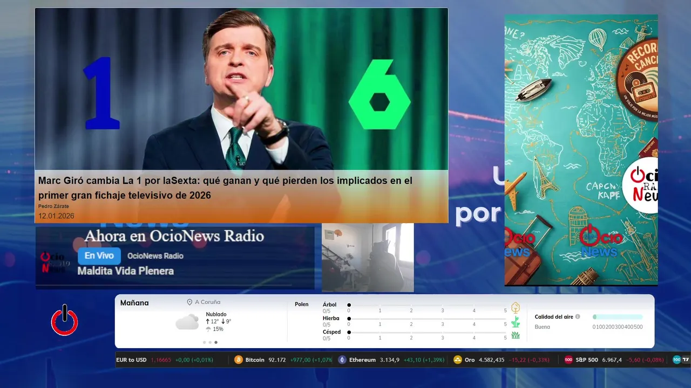This screenshot has height=388, width=691.
Task: Click the TradingView logo in ticker
Action: [x=686, y=360]
